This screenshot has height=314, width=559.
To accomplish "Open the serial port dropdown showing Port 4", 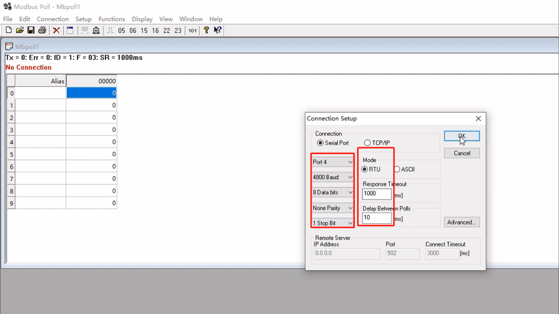I will [332, 162].
